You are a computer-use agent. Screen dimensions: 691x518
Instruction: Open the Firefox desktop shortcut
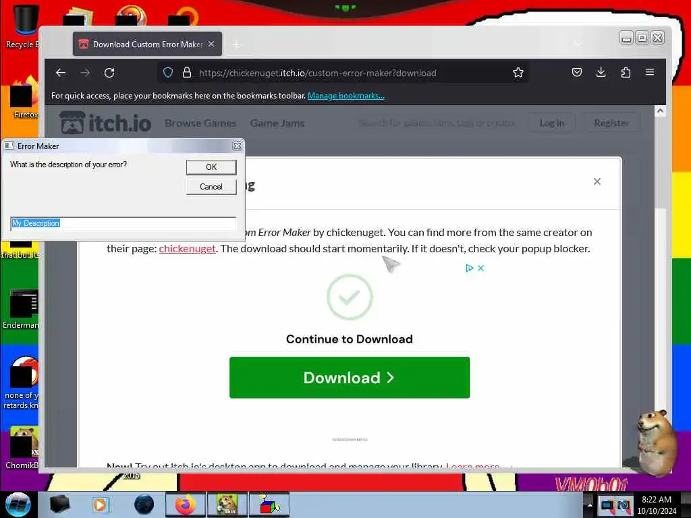click(x=25, y=98)
